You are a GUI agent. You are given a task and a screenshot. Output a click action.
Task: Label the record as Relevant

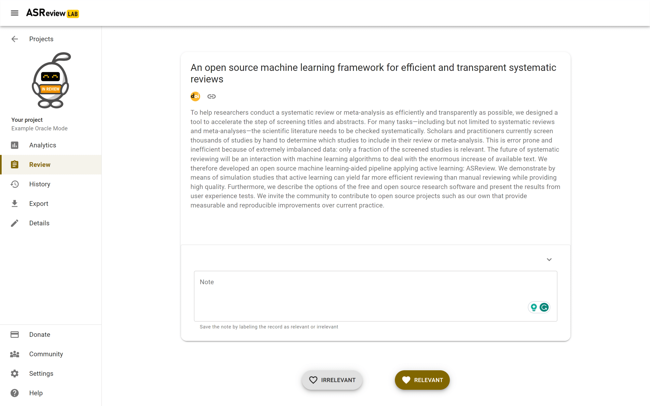[422, 380]
